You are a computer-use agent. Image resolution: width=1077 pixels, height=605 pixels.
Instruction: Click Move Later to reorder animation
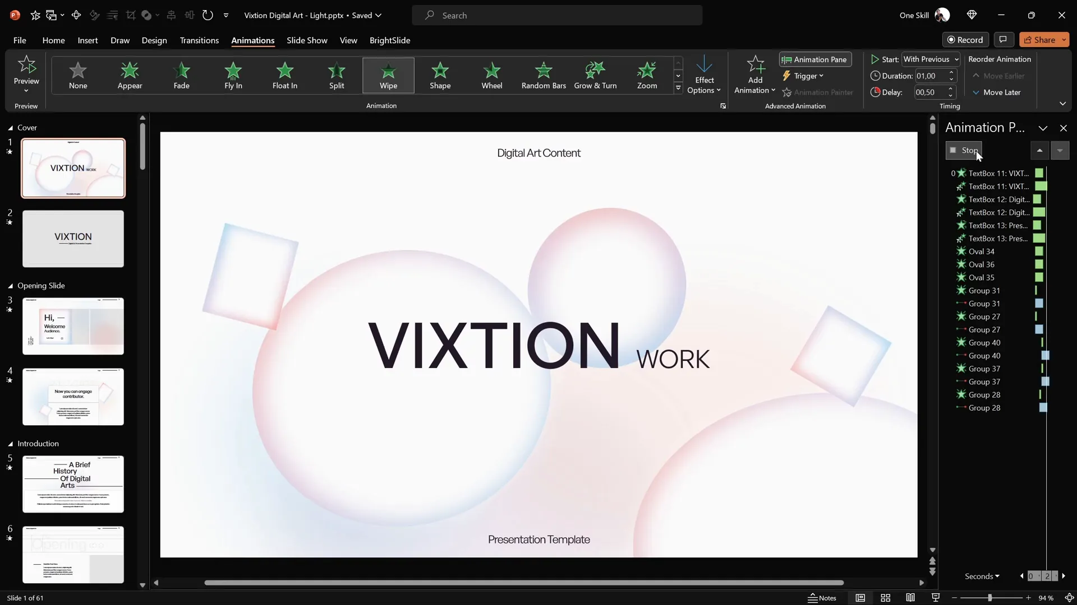(x=996, y=92)
